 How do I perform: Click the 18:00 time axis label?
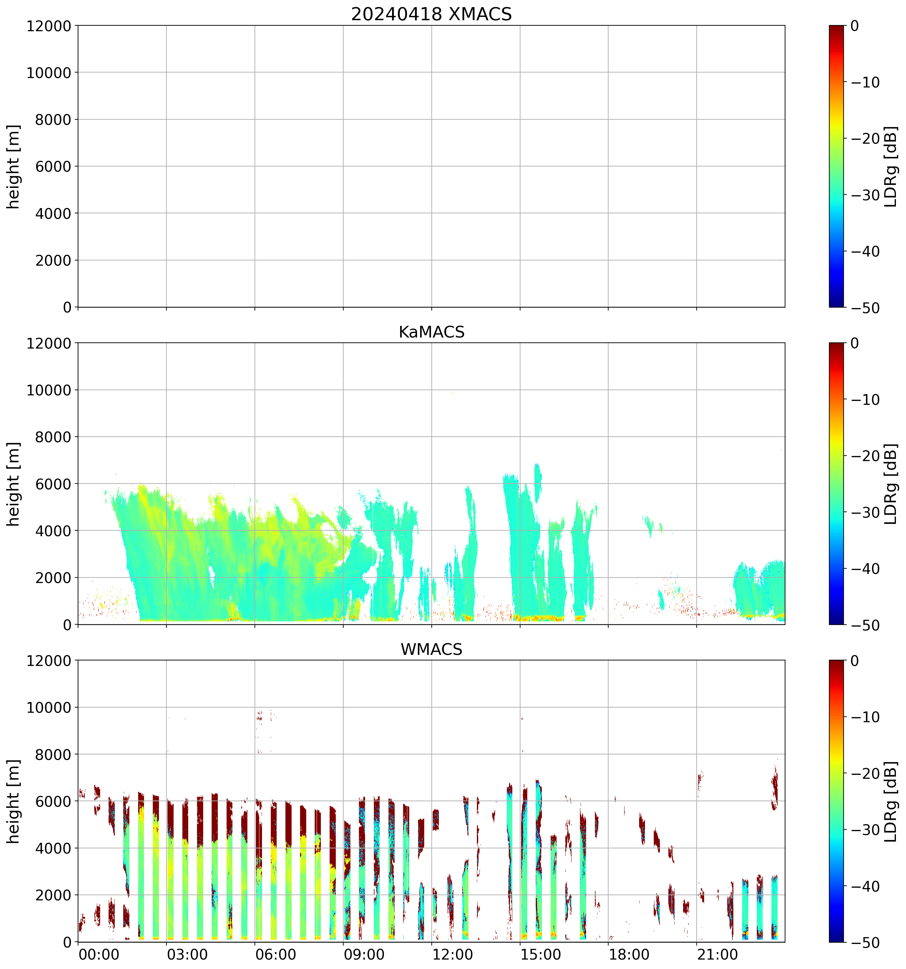[629, 955]
